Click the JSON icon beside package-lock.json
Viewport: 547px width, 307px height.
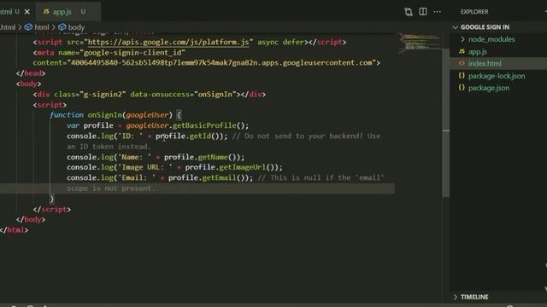point(462,76)
